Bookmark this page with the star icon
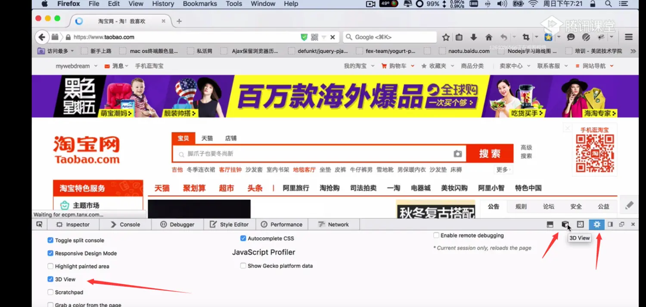This screenshot has height=307, width=646. [446, 37]
